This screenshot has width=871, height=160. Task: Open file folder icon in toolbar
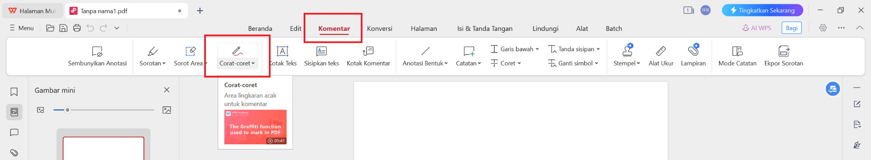pos(50,28)
